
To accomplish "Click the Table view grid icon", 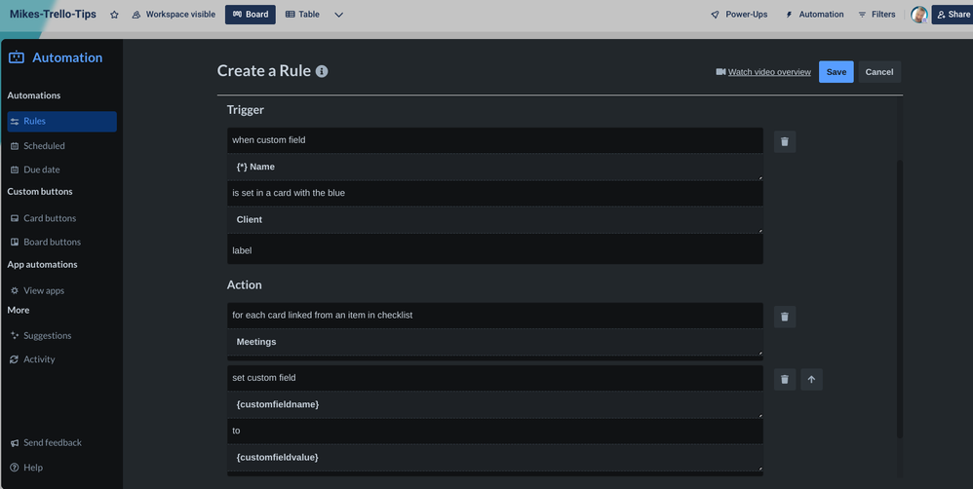I will coord(290,15).
